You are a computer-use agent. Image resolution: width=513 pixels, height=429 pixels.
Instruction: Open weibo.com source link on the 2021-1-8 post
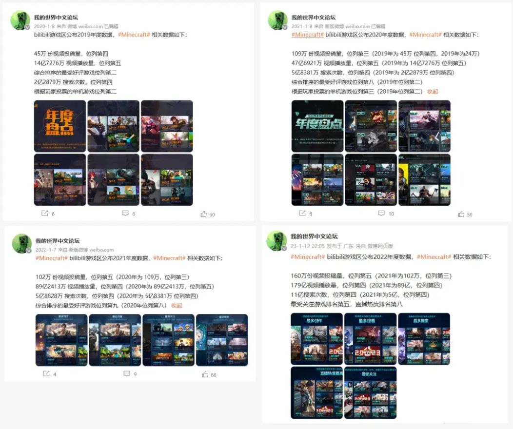pyautogui.click(x=357, y=26)
